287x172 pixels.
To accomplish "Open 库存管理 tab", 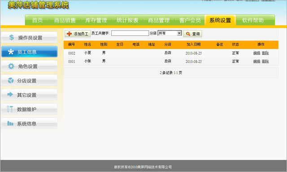I will click(x=96, y=20).
